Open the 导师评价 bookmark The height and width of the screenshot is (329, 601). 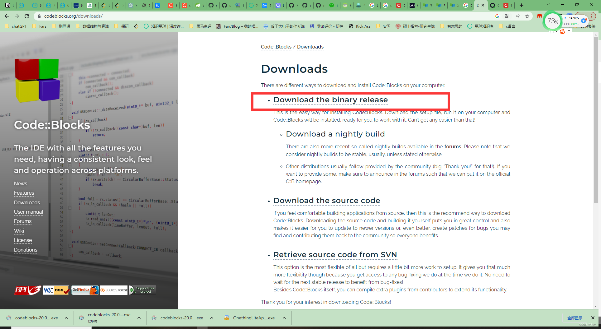(326, 26)
